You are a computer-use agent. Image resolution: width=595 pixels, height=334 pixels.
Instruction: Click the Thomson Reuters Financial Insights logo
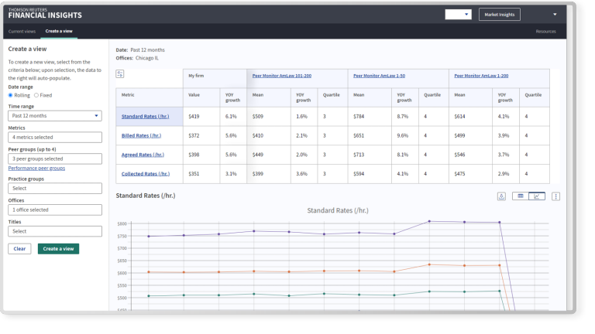point(44,13)
